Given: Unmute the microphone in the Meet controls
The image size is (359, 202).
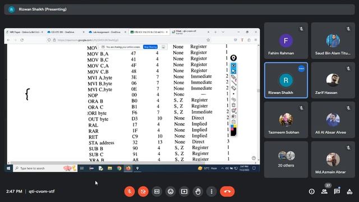Looking at the screenshot, I should (130, 191).
